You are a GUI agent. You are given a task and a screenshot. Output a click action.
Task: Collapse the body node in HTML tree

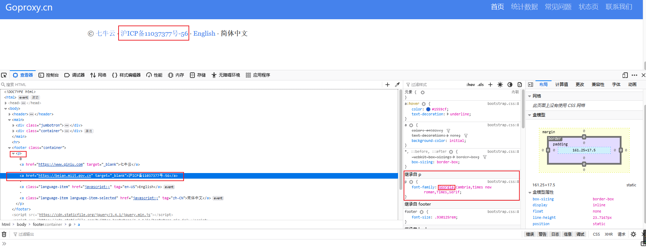(x=6, y=109)
